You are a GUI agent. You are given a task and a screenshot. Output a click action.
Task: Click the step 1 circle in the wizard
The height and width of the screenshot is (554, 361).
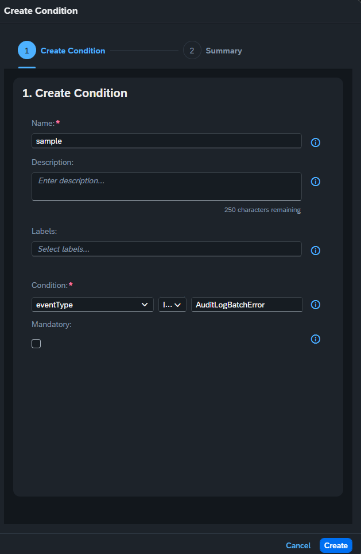[27, 51]
